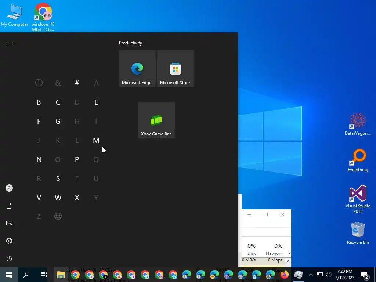Open the Microsoft Store tile
This screenshot has height=282, width=376.
tap(175, 69)
